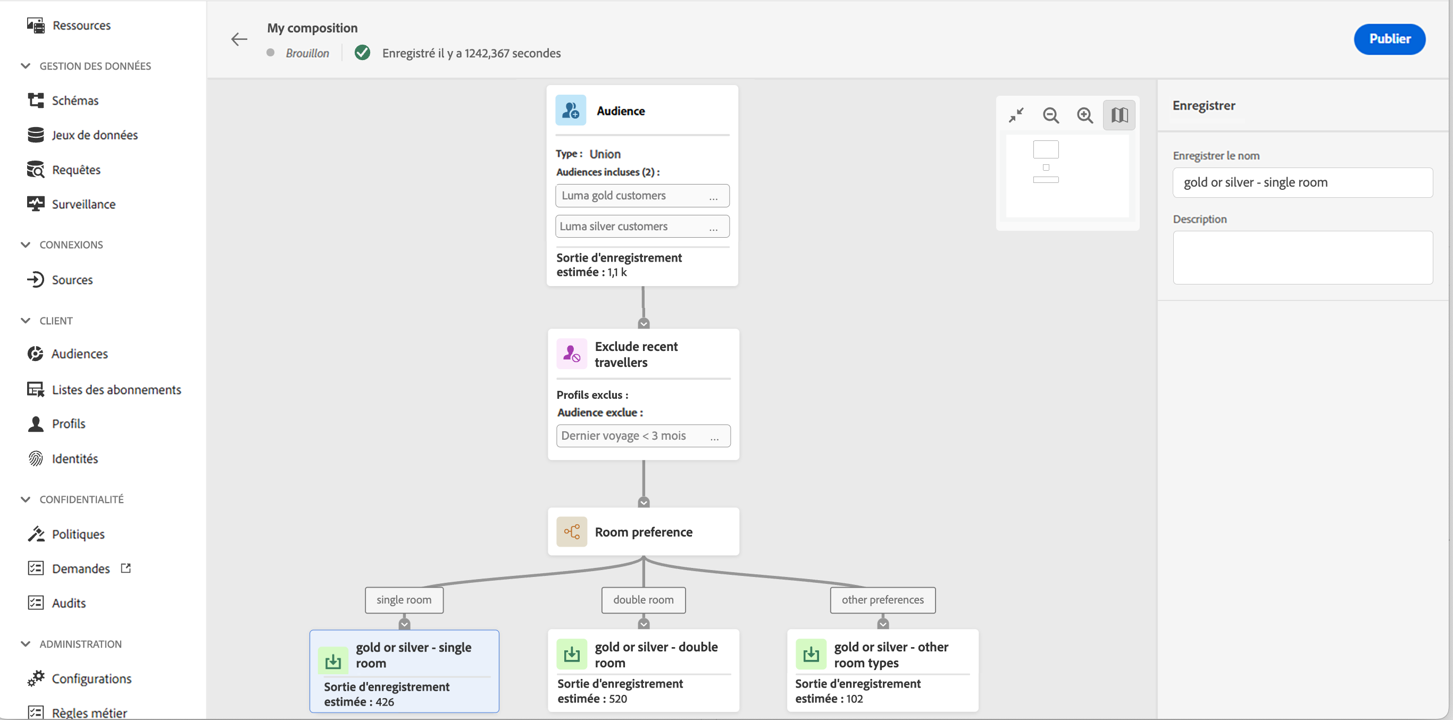Open Luma gold customers ellipsis menu
The image size is (1453, 720).
pyautogui.click(x=713, y=196)
